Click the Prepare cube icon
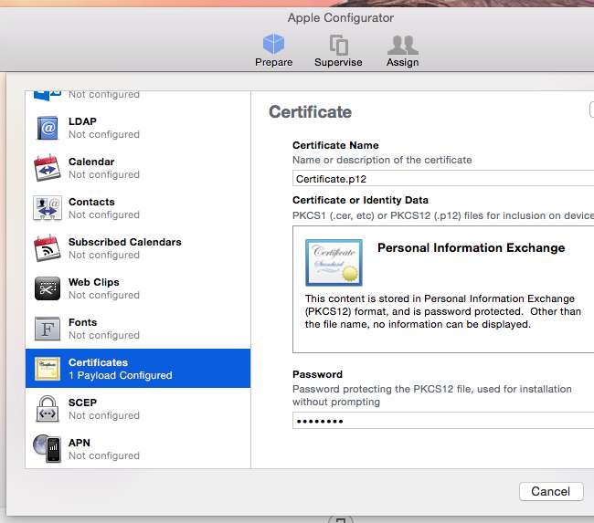594x523 pixels. pos(273,45)
